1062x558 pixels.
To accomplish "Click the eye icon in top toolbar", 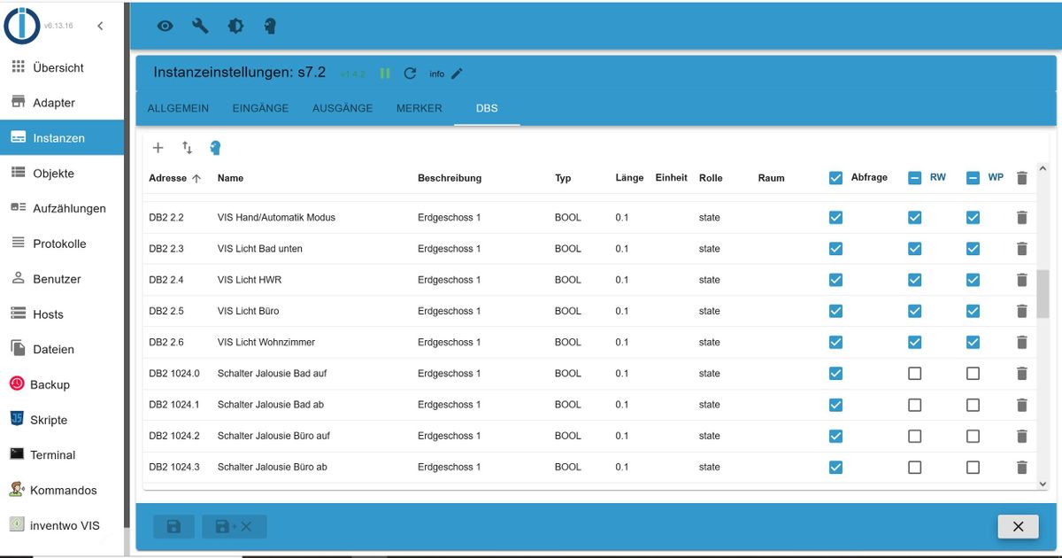I will click(x=165, y=26).
